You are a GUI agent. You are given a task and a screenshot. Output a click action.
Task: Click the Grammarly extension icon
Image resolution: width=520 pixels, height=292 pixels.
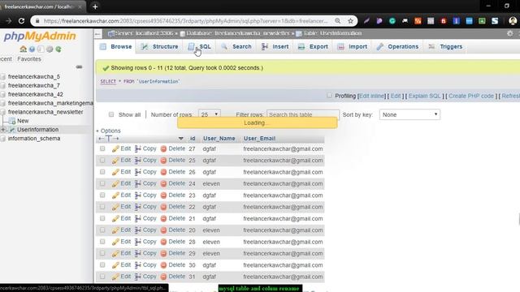pos(392,21)
